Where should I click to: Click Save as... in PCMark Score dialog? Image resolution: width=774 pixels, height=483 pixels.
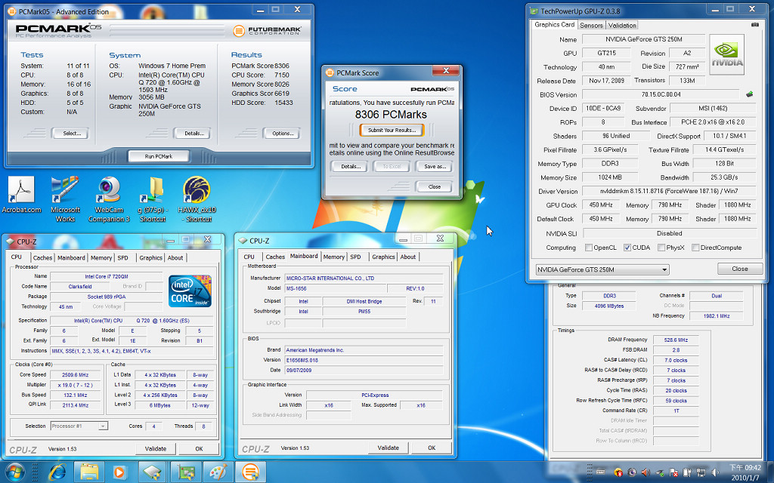click(435, 166)
